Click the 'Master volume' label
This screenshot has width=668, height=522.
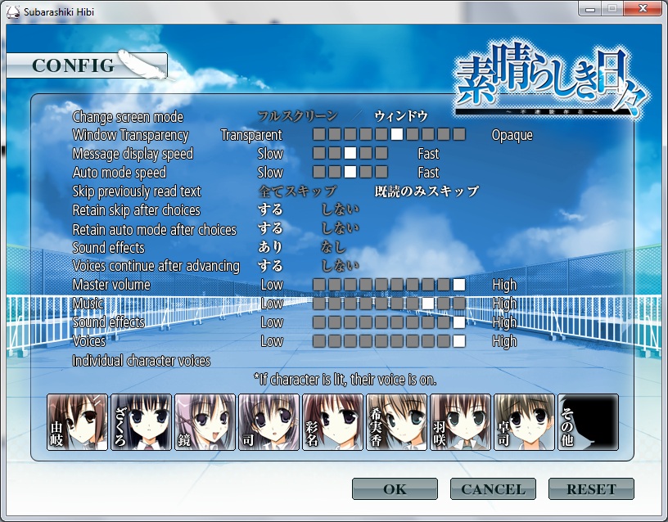click(111, 285)
